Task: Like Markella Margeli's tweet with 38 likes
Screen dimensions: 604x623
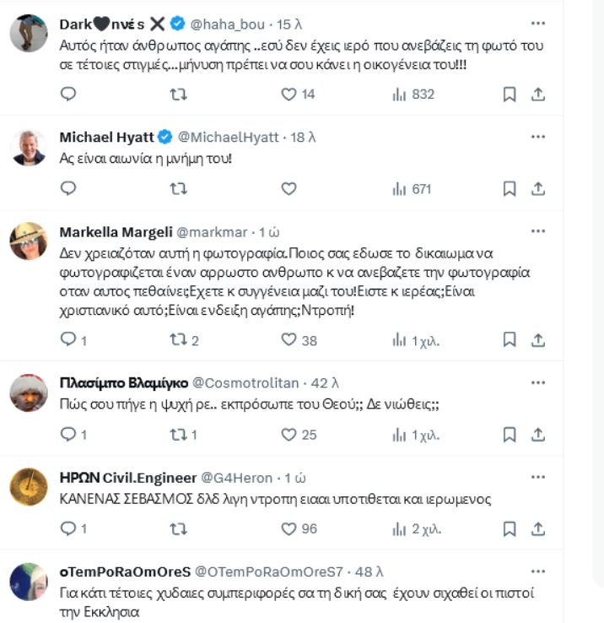Action: click(289, 339)
